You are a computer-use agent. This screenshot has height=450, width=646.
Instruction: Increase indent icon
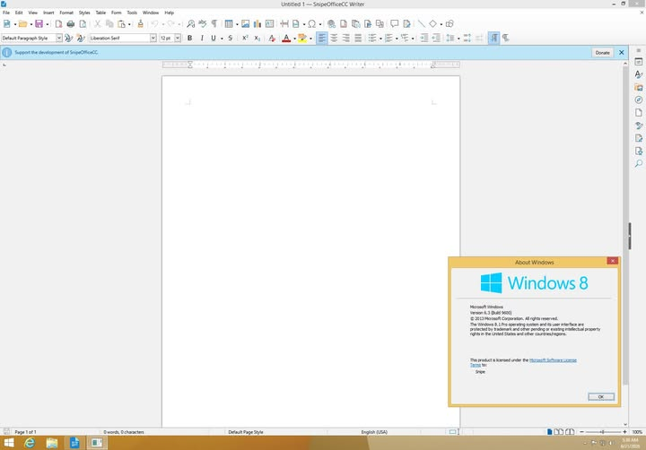(423, 38)
